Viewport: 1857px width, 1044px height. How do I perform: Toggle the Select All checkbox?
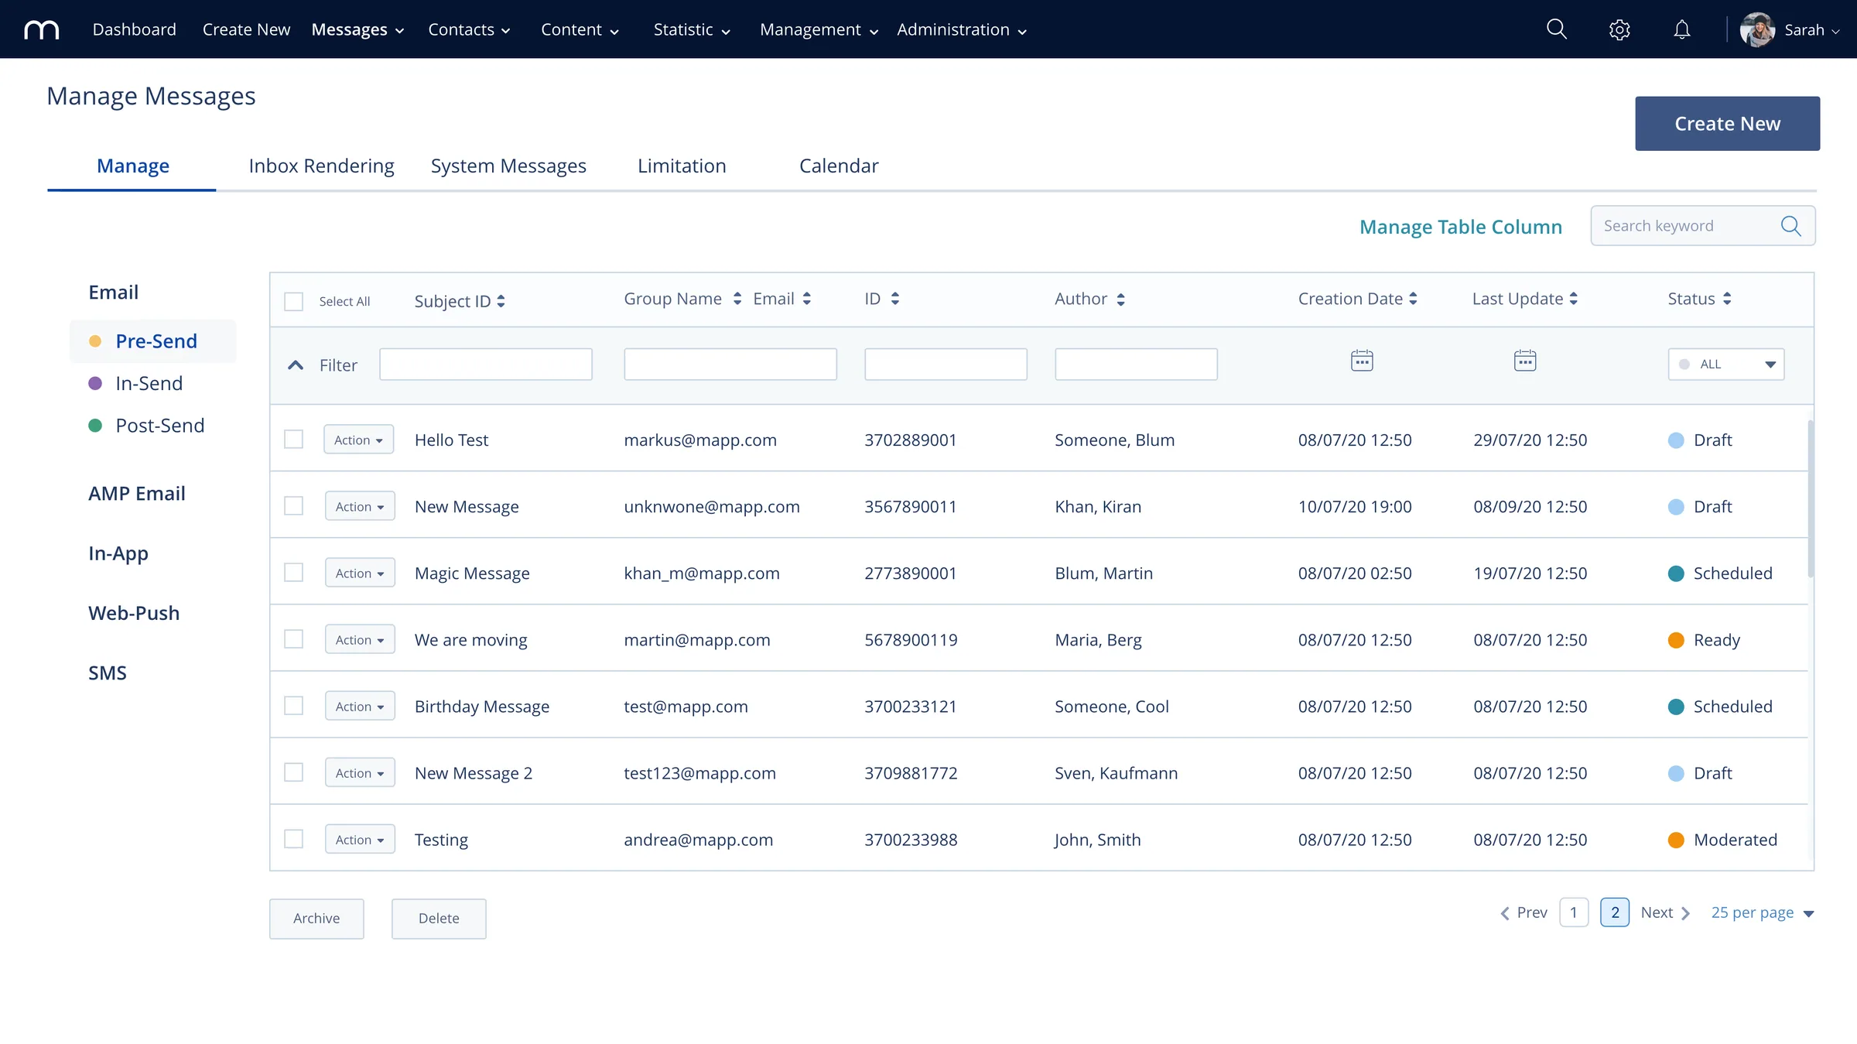293,301
